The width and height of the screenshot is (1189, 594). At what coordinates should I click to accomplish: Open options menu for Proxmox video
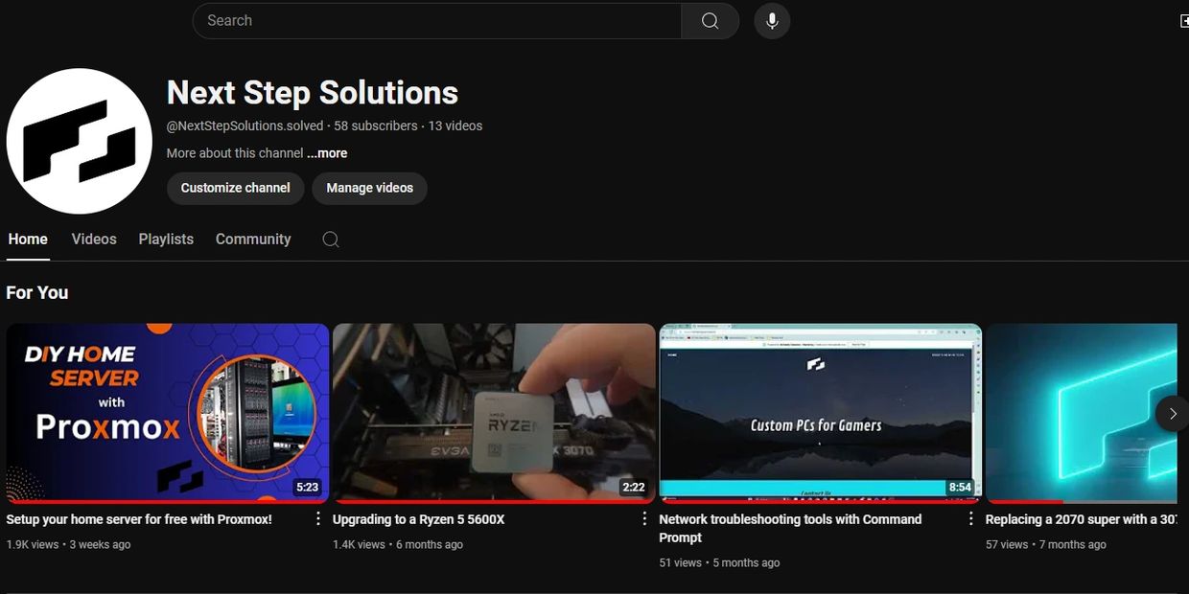(318, 519)
